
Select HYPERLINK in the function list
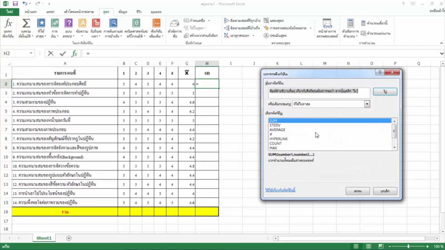(x=330, y=139)
